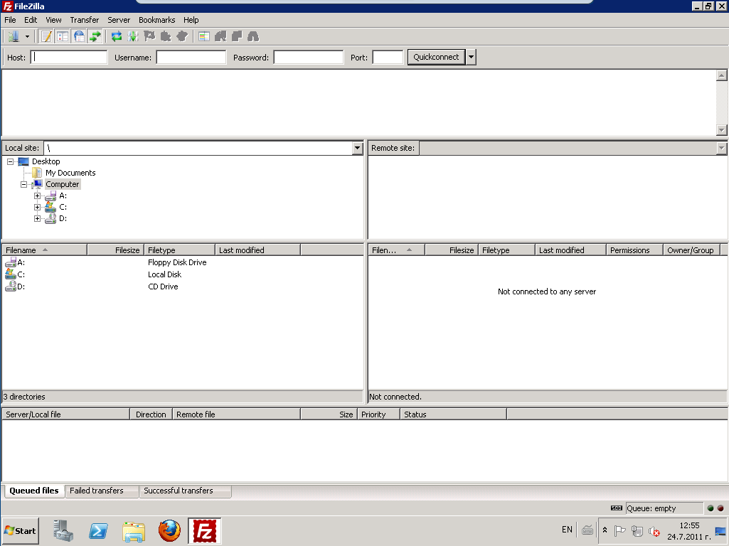
Task: Click the queue speed limit indicator icon
Action: click(x=616, y=508)
